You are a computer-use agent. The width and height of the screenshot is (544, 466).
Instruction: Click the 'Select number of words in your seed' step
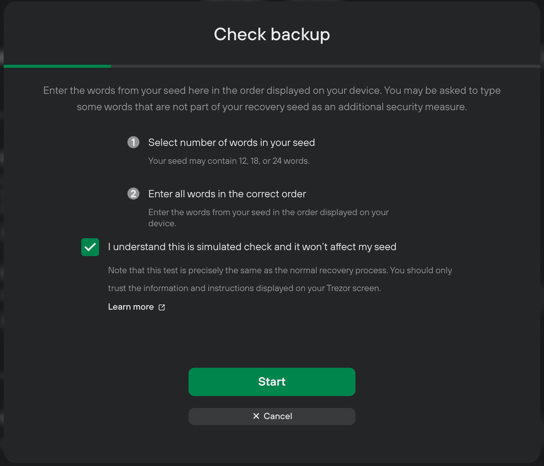tap(231, 143)
